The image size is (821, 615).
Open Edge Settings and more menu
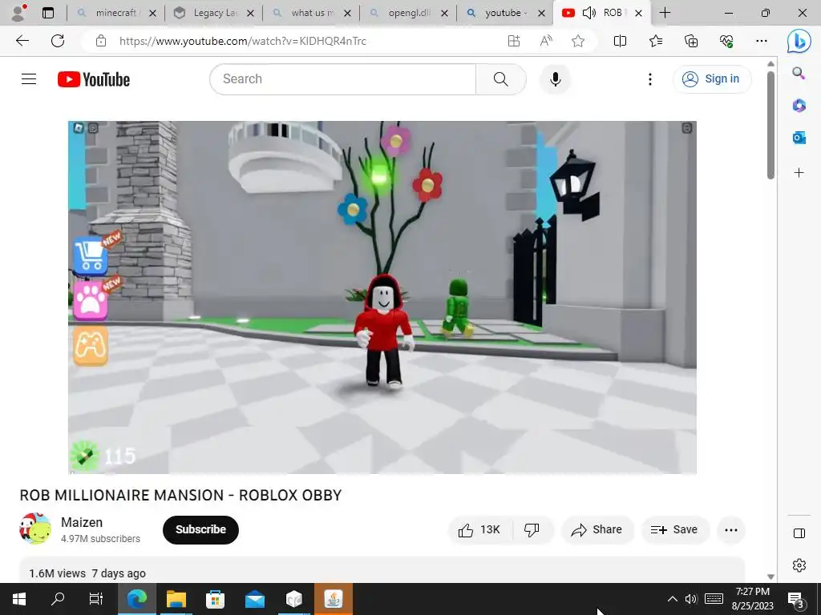762,41
